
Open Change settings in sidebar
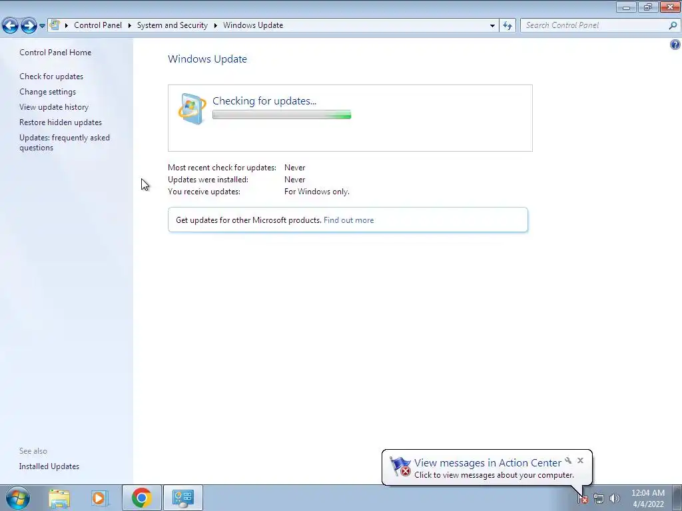[x=47, y=92]
